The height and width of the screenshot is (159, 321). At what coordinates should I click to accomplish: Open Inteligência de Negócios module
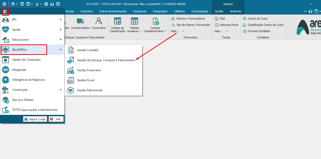[x=28, y=80]
